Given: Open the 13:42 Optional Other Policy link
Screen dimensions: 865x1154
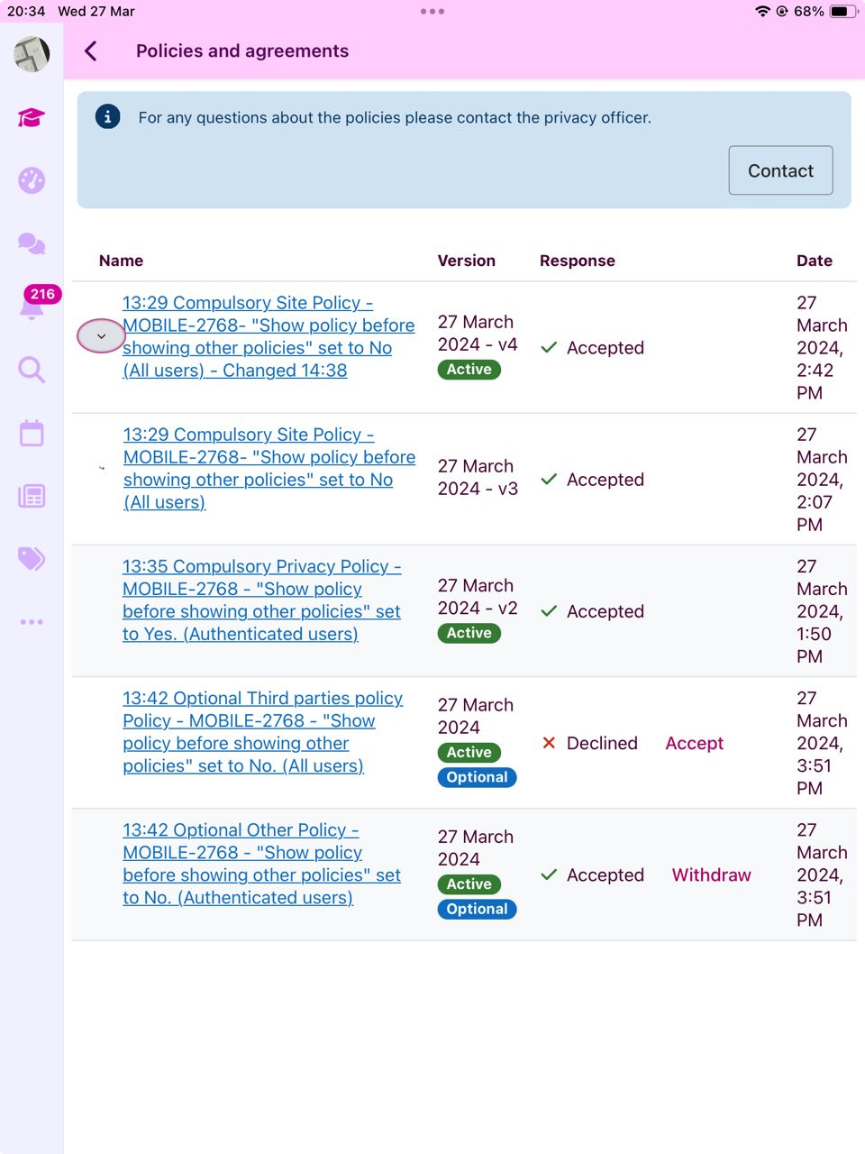Looking at the screenshot, I should point(262,864).
